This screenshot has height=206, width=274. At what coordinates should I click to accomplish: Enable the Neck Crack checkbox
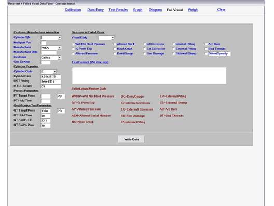[115, 49]
